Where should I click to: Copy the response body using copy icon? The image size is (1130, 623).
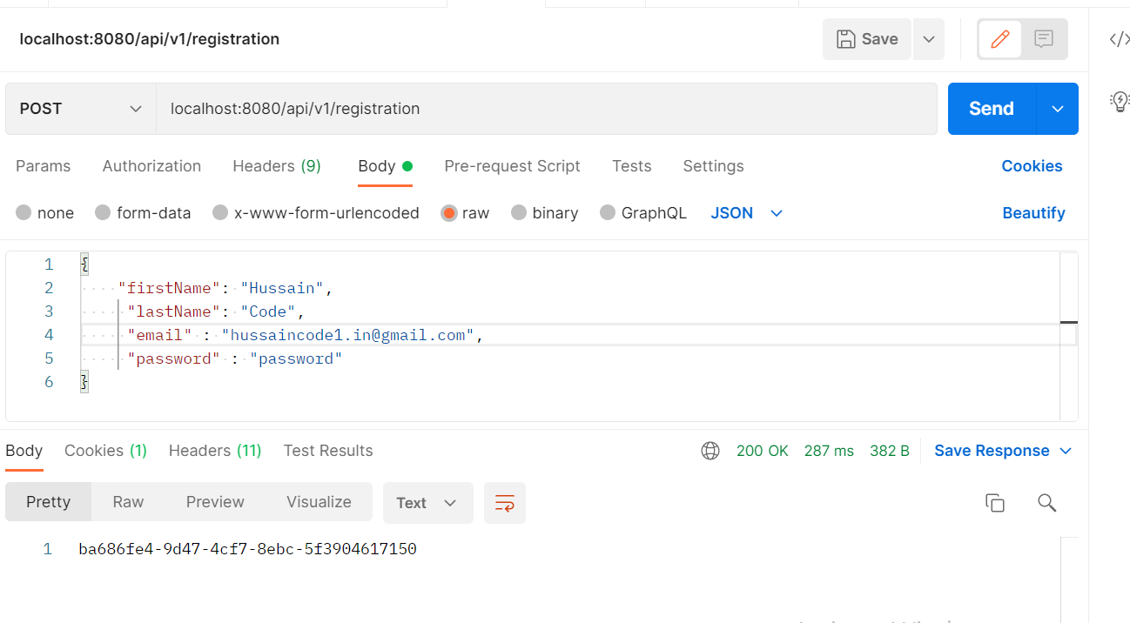point(995,503)
